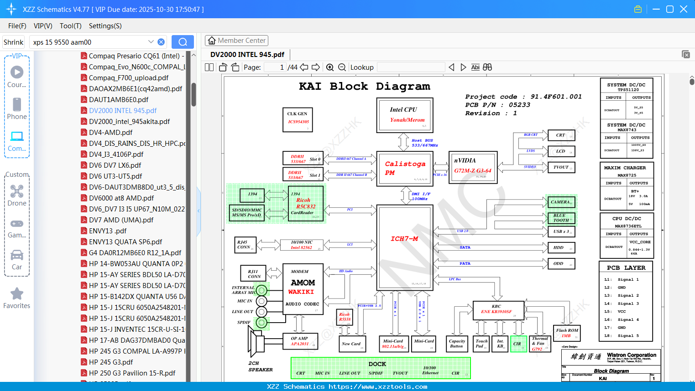Screen dimensions: 695x391
Task: Open DV6000 at8 AMD.pdf
Action: click(118, 198)
